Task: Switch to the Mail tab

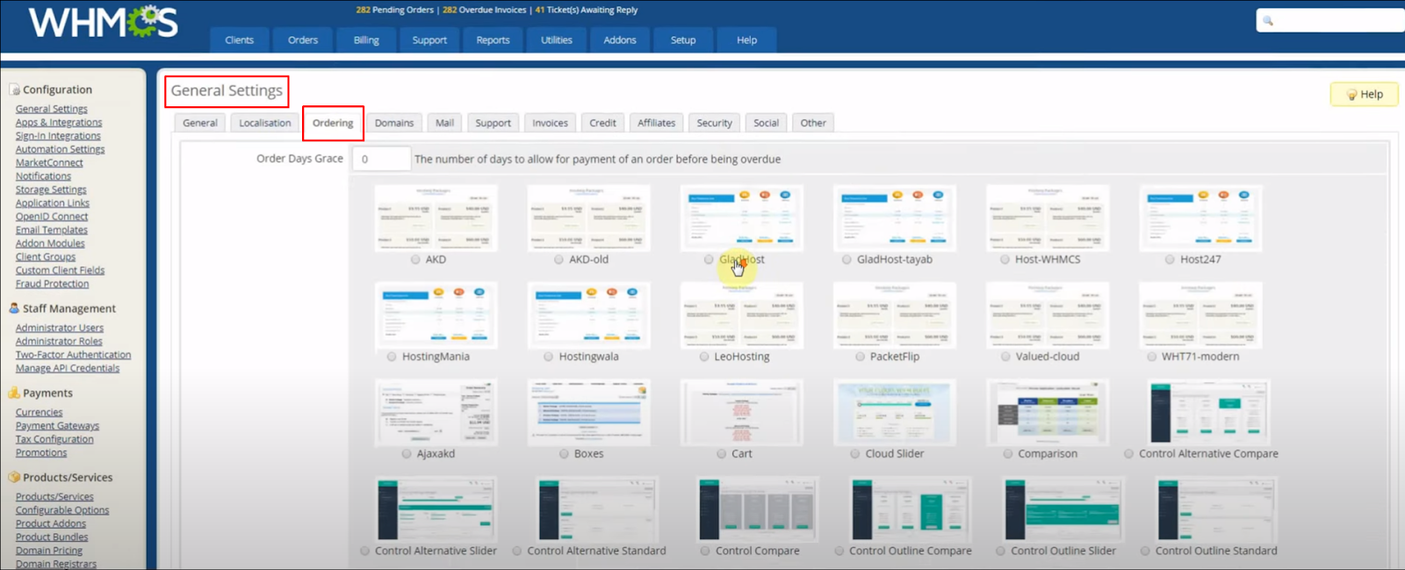Action: point(445,123)
